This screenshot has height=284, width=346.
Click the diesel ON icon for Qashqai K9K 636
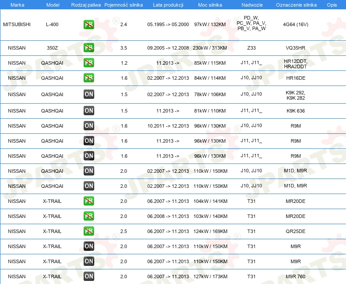(88, 111)
